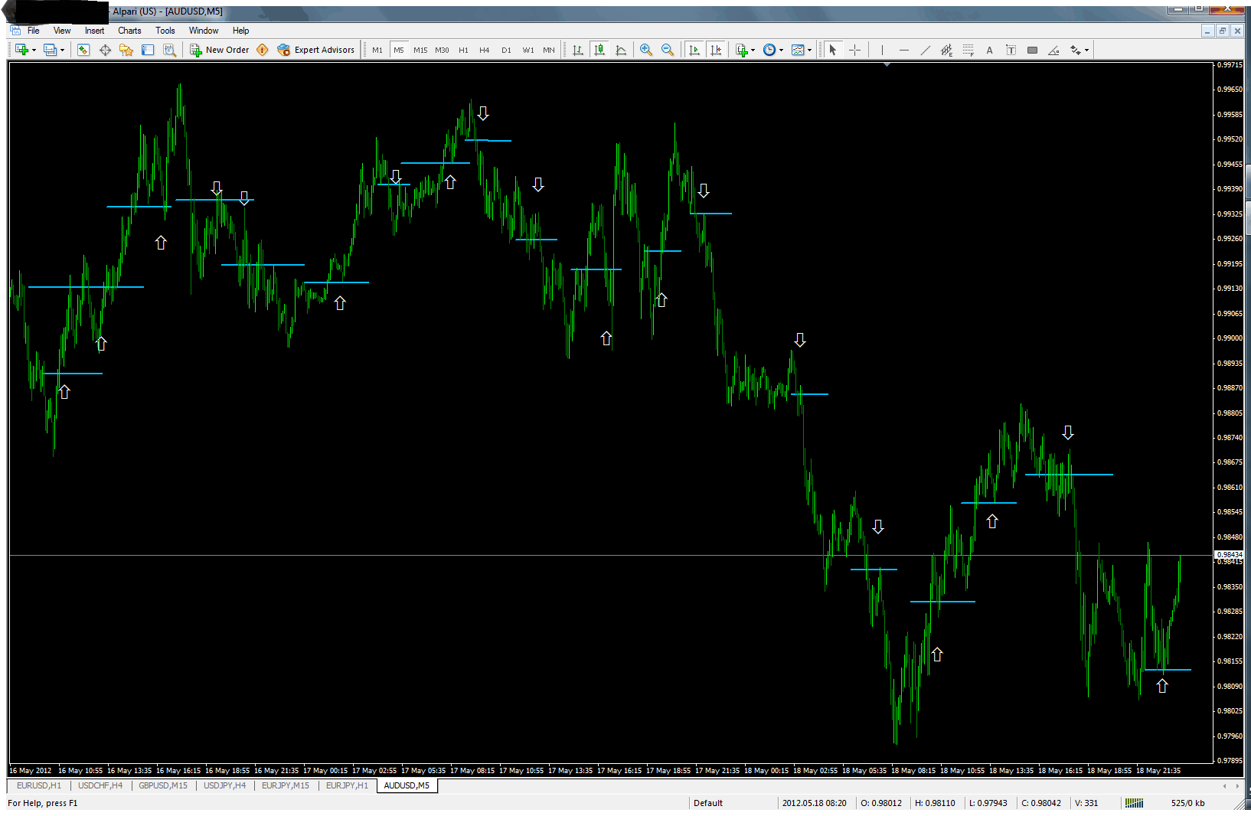Open the Window menu

(x=204, y=31)
